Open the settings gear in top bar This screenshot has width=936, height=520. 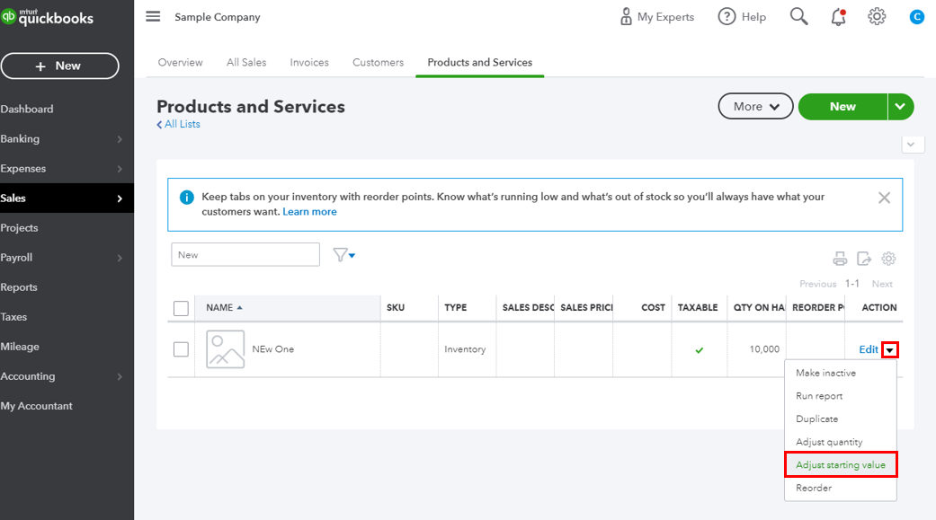pyautogui.click(x=877, y=17)
